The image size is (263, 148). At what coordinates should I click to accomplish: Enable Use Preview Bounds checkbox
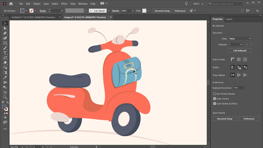click(215, 94)
